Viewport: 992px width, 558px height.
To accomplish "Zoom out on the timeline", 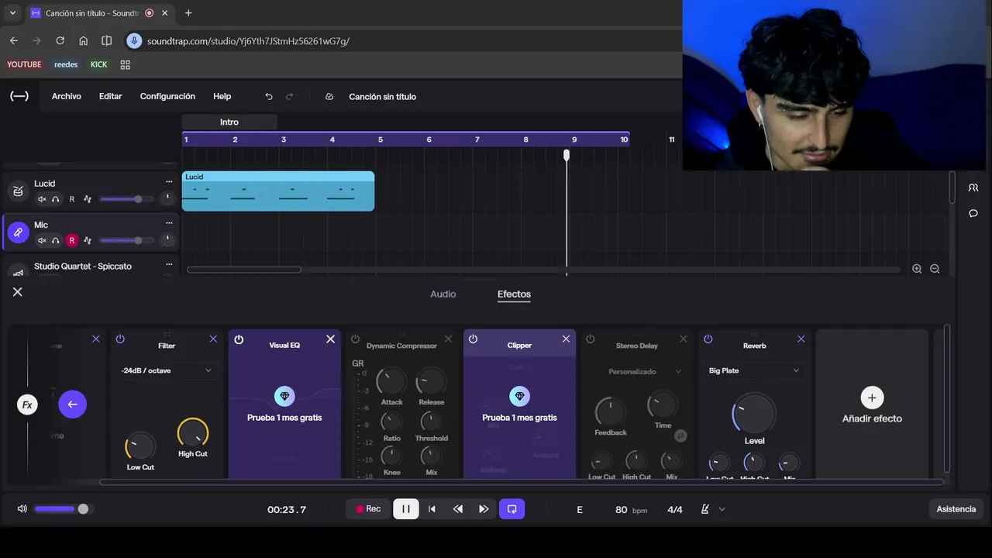I will 935,269.
